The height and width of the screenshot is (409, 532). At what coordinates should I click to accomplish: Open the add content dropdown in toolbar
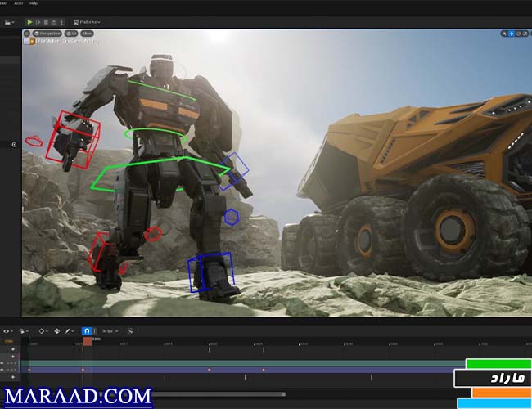click(9, 22)
